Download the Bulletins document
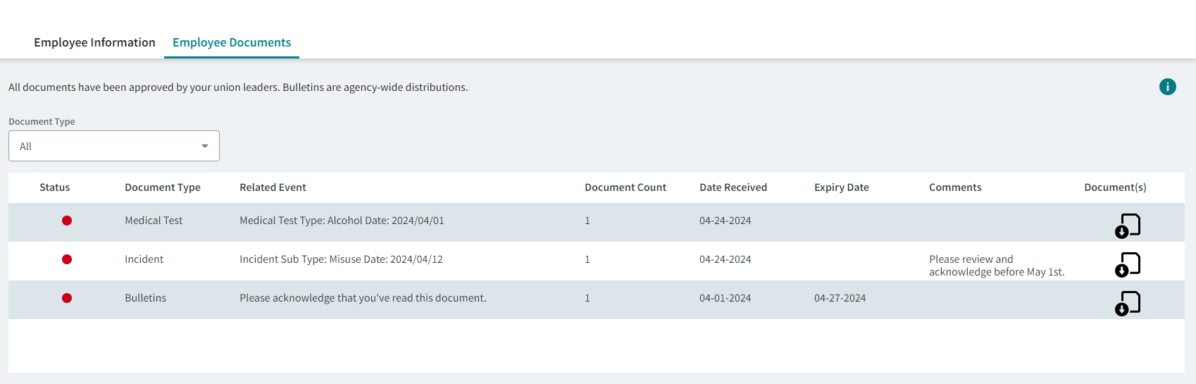This screenshot has width=1196, height=384. (1127, 303)
